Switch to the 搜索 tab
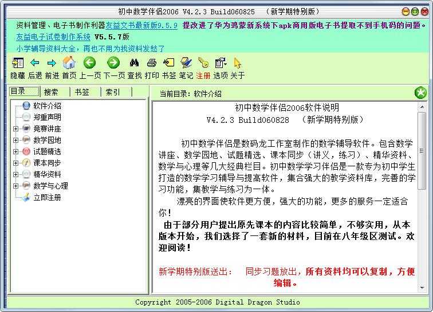The width and height of the screenshot is (433, 312). click(52, 92)
